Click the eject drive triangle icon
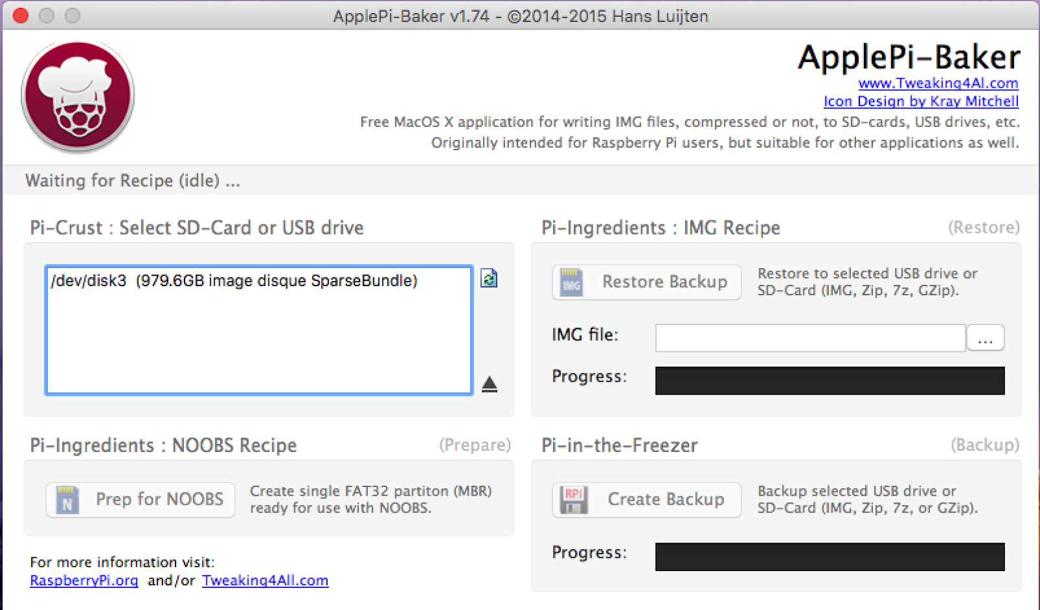Image resolution: width=1040 pixels, height=610 pixels. pyautogui.click(x=489, y=384)
